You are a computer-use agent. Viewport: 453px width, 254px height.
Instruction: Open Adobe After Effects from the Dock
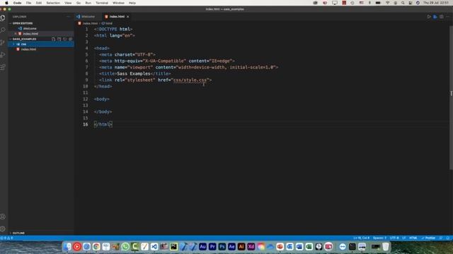click(231, 246)
